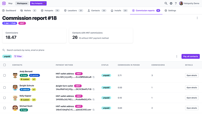
Task: Click the Michael Scott contact name
Action: [x=26, y=106]
